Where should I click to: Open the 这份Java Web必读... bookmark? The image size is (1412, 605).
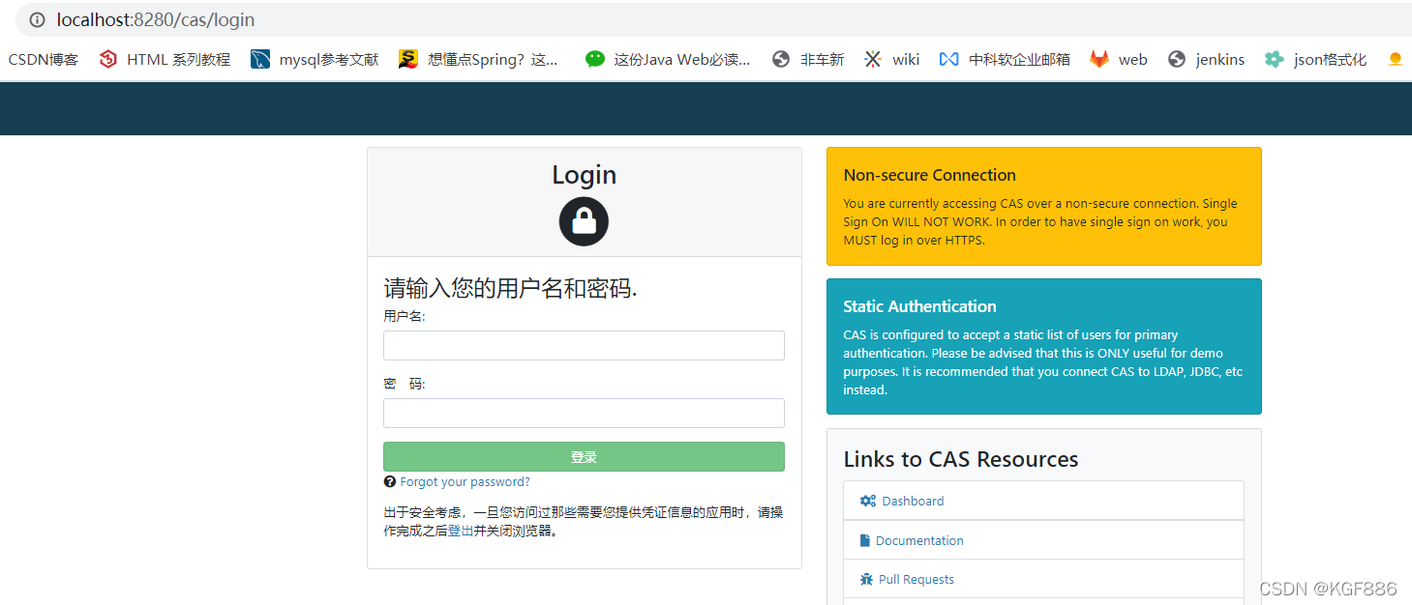coord(682,59)
